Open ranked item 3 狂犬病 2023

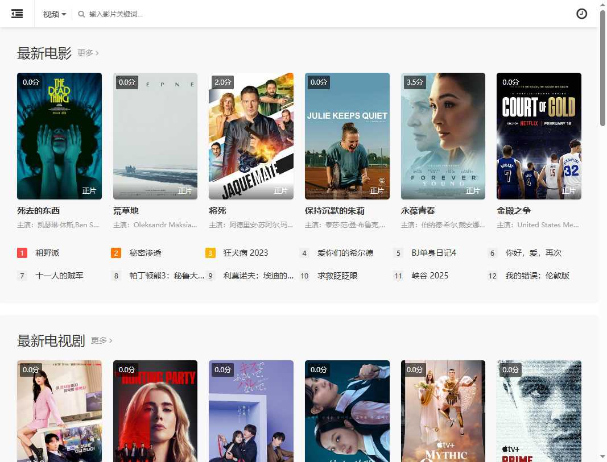point(245,253)
